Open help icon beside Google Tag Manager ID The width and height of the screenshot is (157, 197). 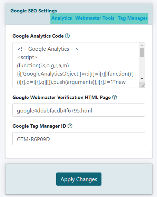point(70,126)
